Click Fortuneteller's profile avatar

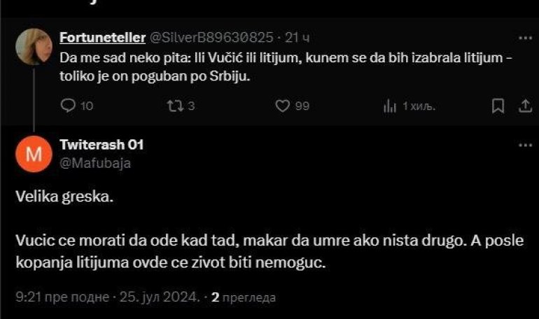33,47
